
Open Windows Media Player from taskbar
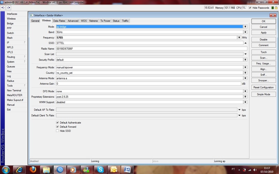(x=73, y=170)
